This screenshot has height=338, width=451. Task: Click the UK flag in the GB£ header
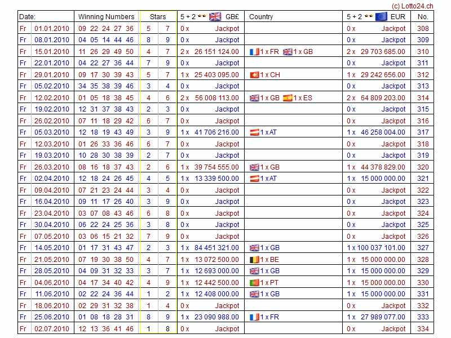(x=215, y=16)
